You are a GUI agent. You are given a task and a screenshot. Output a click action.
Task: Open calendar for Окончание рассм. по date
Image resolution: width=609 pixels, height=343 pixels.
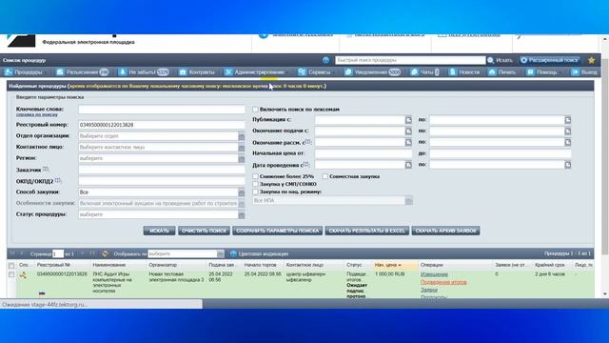point(567,143)
